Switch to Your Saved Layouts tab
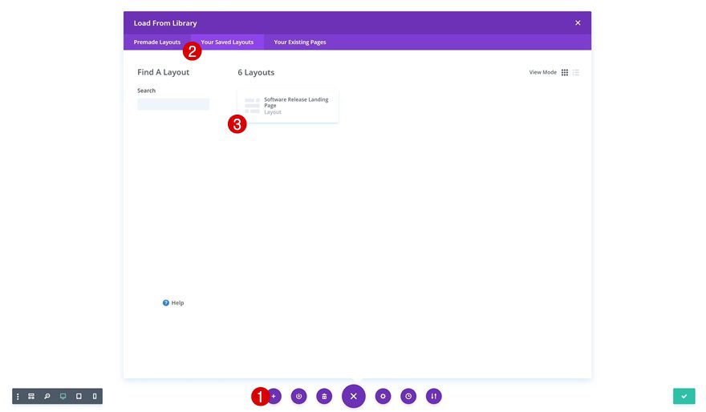706x412 pixels. pos(227,42)
